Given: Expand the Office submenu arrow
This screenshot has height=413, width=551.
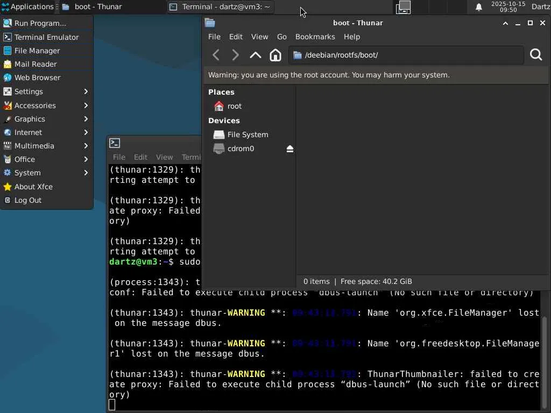Looking at the screenshot, I should 86,159.
